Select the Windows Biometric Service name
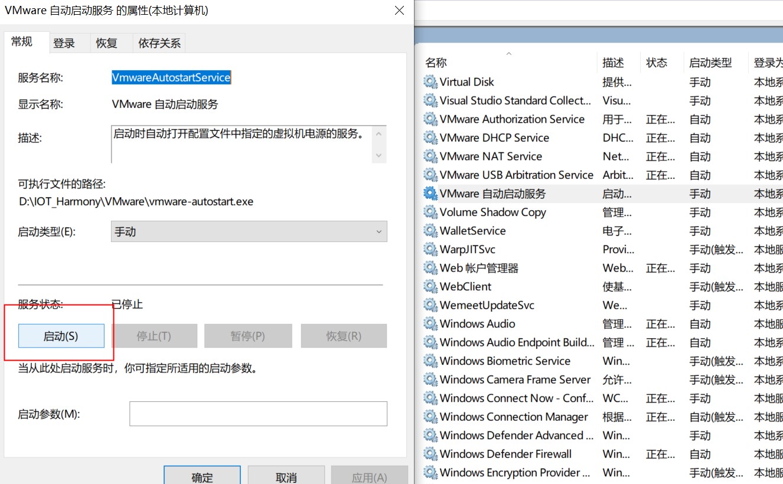This screenshot has width=783, height=484. pos(505,361)
